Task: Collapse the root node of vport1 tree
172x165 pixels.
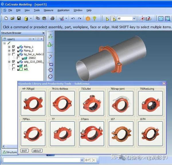Action: click(4, 43)
